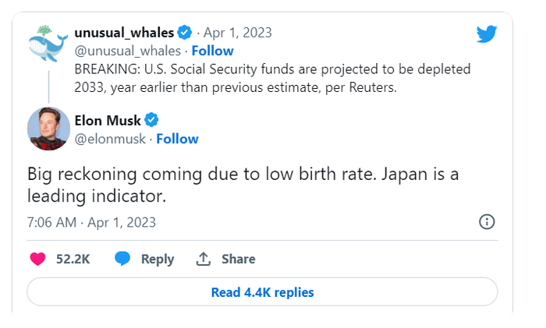Screen dimensions: 546x328
Task: Click the Apr 1, 2023 date beside unusual_whales
Action: [x=237, y=33]
